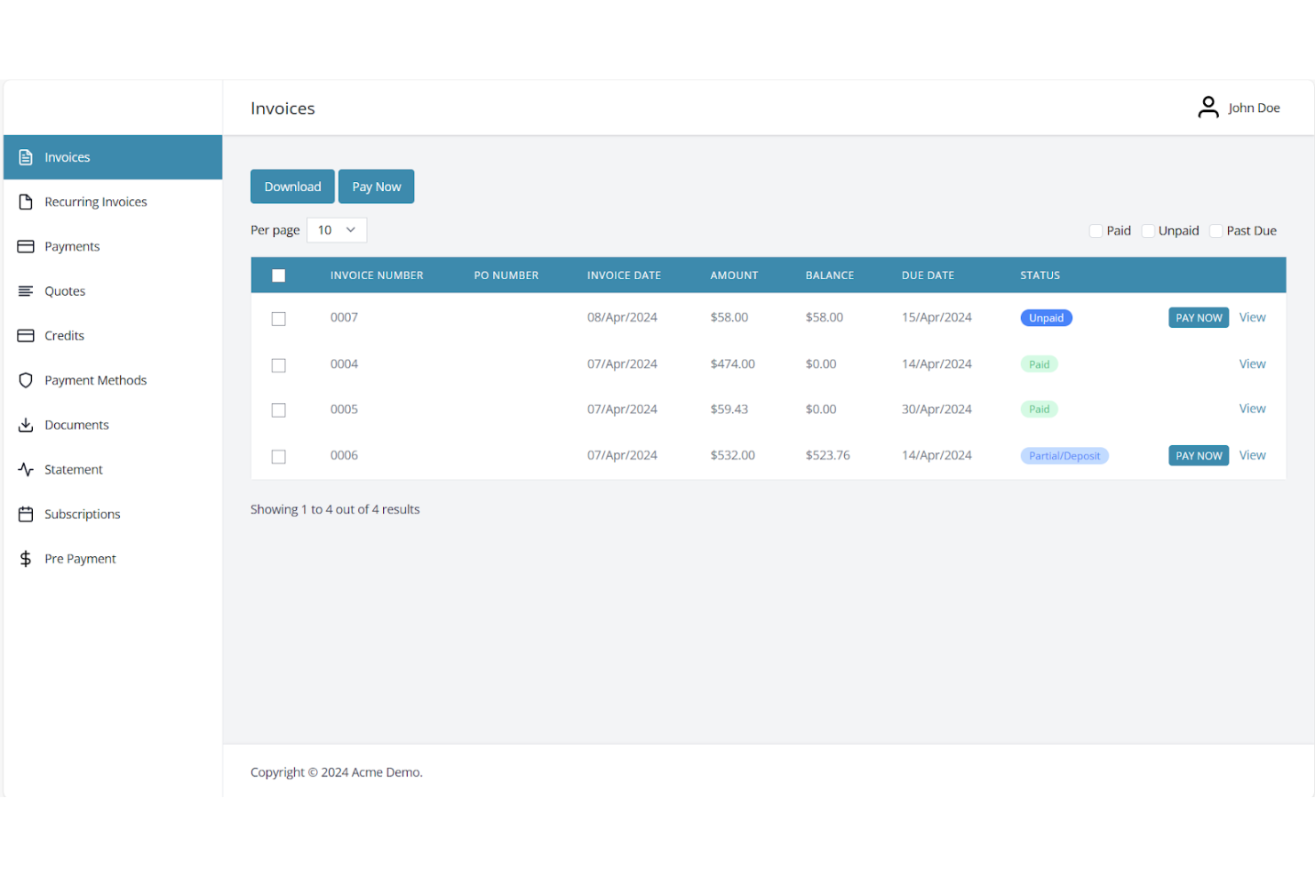
Task: Open the Per page dropdown
Action: tap(337, 229)
